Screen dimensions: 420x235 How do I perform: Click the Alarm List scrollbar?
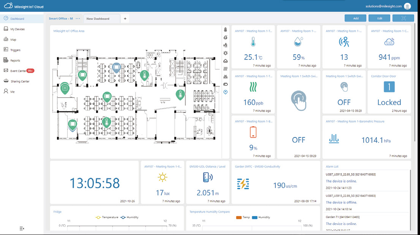[410, 199]
